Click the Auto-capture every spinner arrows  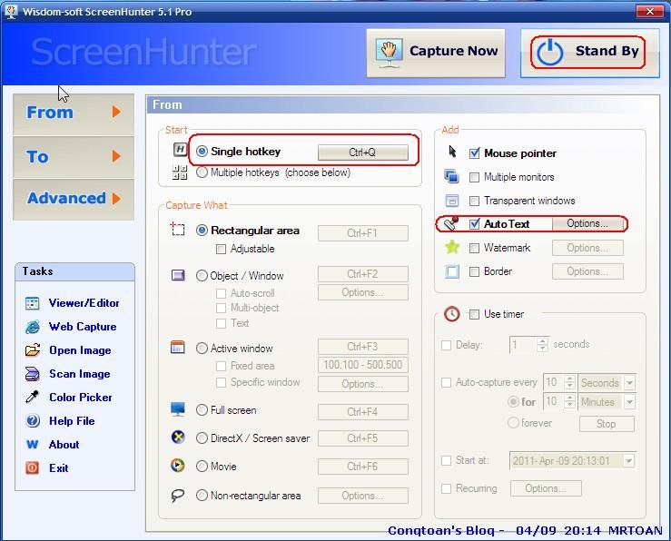pyautogui.click(x=569, y=382)
